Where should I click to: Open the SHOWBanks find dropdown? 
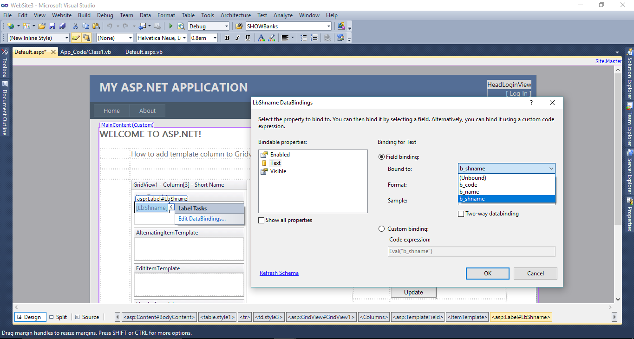[x=288, y=26]
